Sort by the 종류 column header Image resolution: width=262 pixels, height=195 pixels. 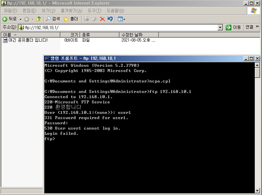[x=100, y=35]
